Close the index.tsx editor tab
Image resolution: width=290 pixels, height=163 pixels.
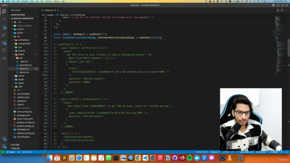click(58, 10)
